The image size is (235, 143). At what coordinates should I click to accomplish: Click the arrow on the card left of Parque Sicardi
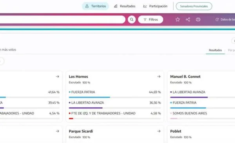(x=58, y=131)
